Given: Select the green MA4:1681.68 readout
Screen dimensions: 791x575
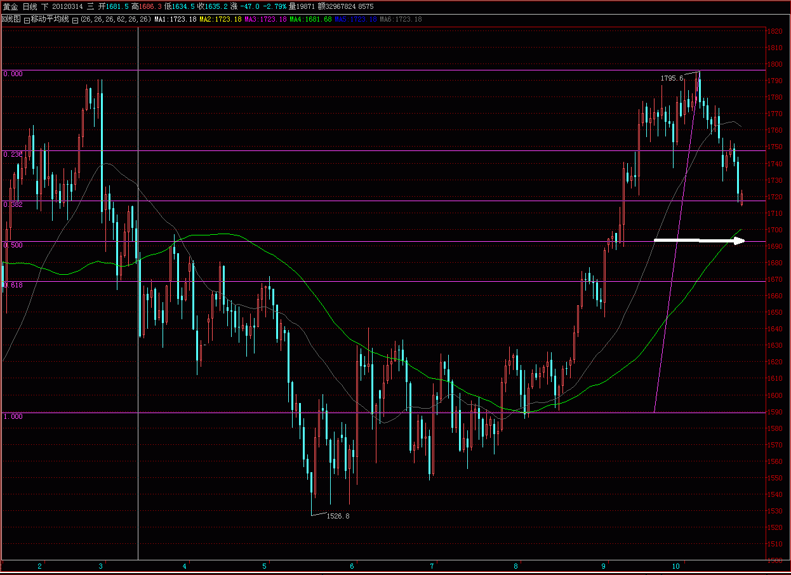Looking at the screenshot, I should tap(310, 20).
